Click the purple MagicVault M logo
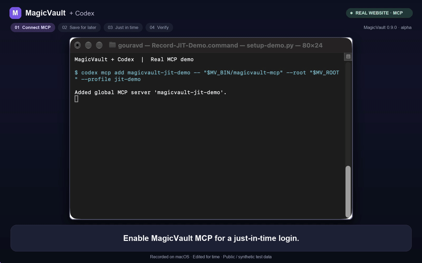The image size is (422, 263). coord(15,13)
